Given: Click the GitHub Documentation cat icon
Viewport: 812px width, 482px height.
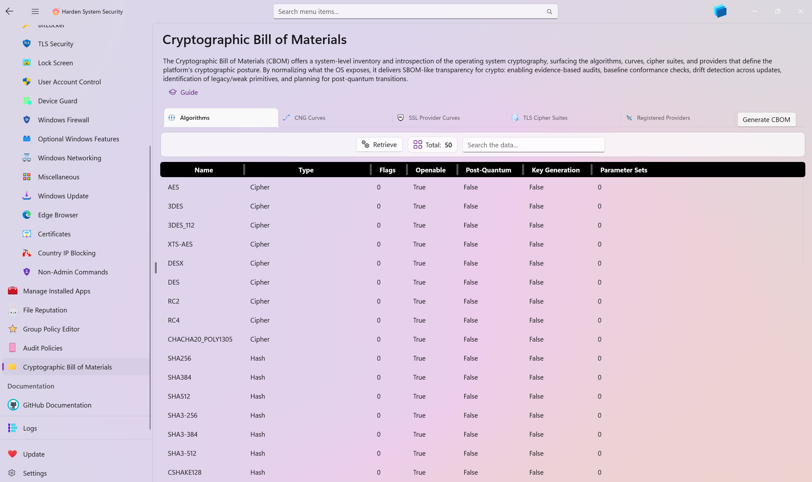Looking at the screenshot, I should 13,405.
